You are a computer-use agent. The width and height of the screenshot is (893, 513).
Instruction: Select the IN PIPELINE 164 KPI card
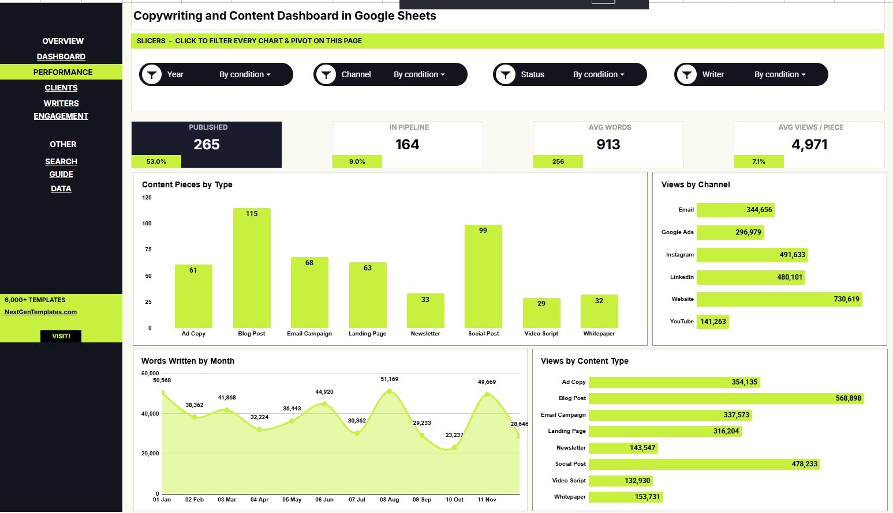[408, 145]
